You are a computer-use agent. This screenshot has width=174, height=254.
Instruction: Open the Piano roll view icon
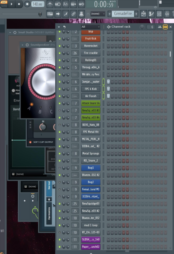point(151,14)
